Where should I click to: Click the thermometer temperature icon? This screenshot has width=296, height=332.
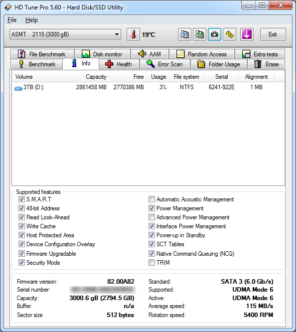pos(133,34)
